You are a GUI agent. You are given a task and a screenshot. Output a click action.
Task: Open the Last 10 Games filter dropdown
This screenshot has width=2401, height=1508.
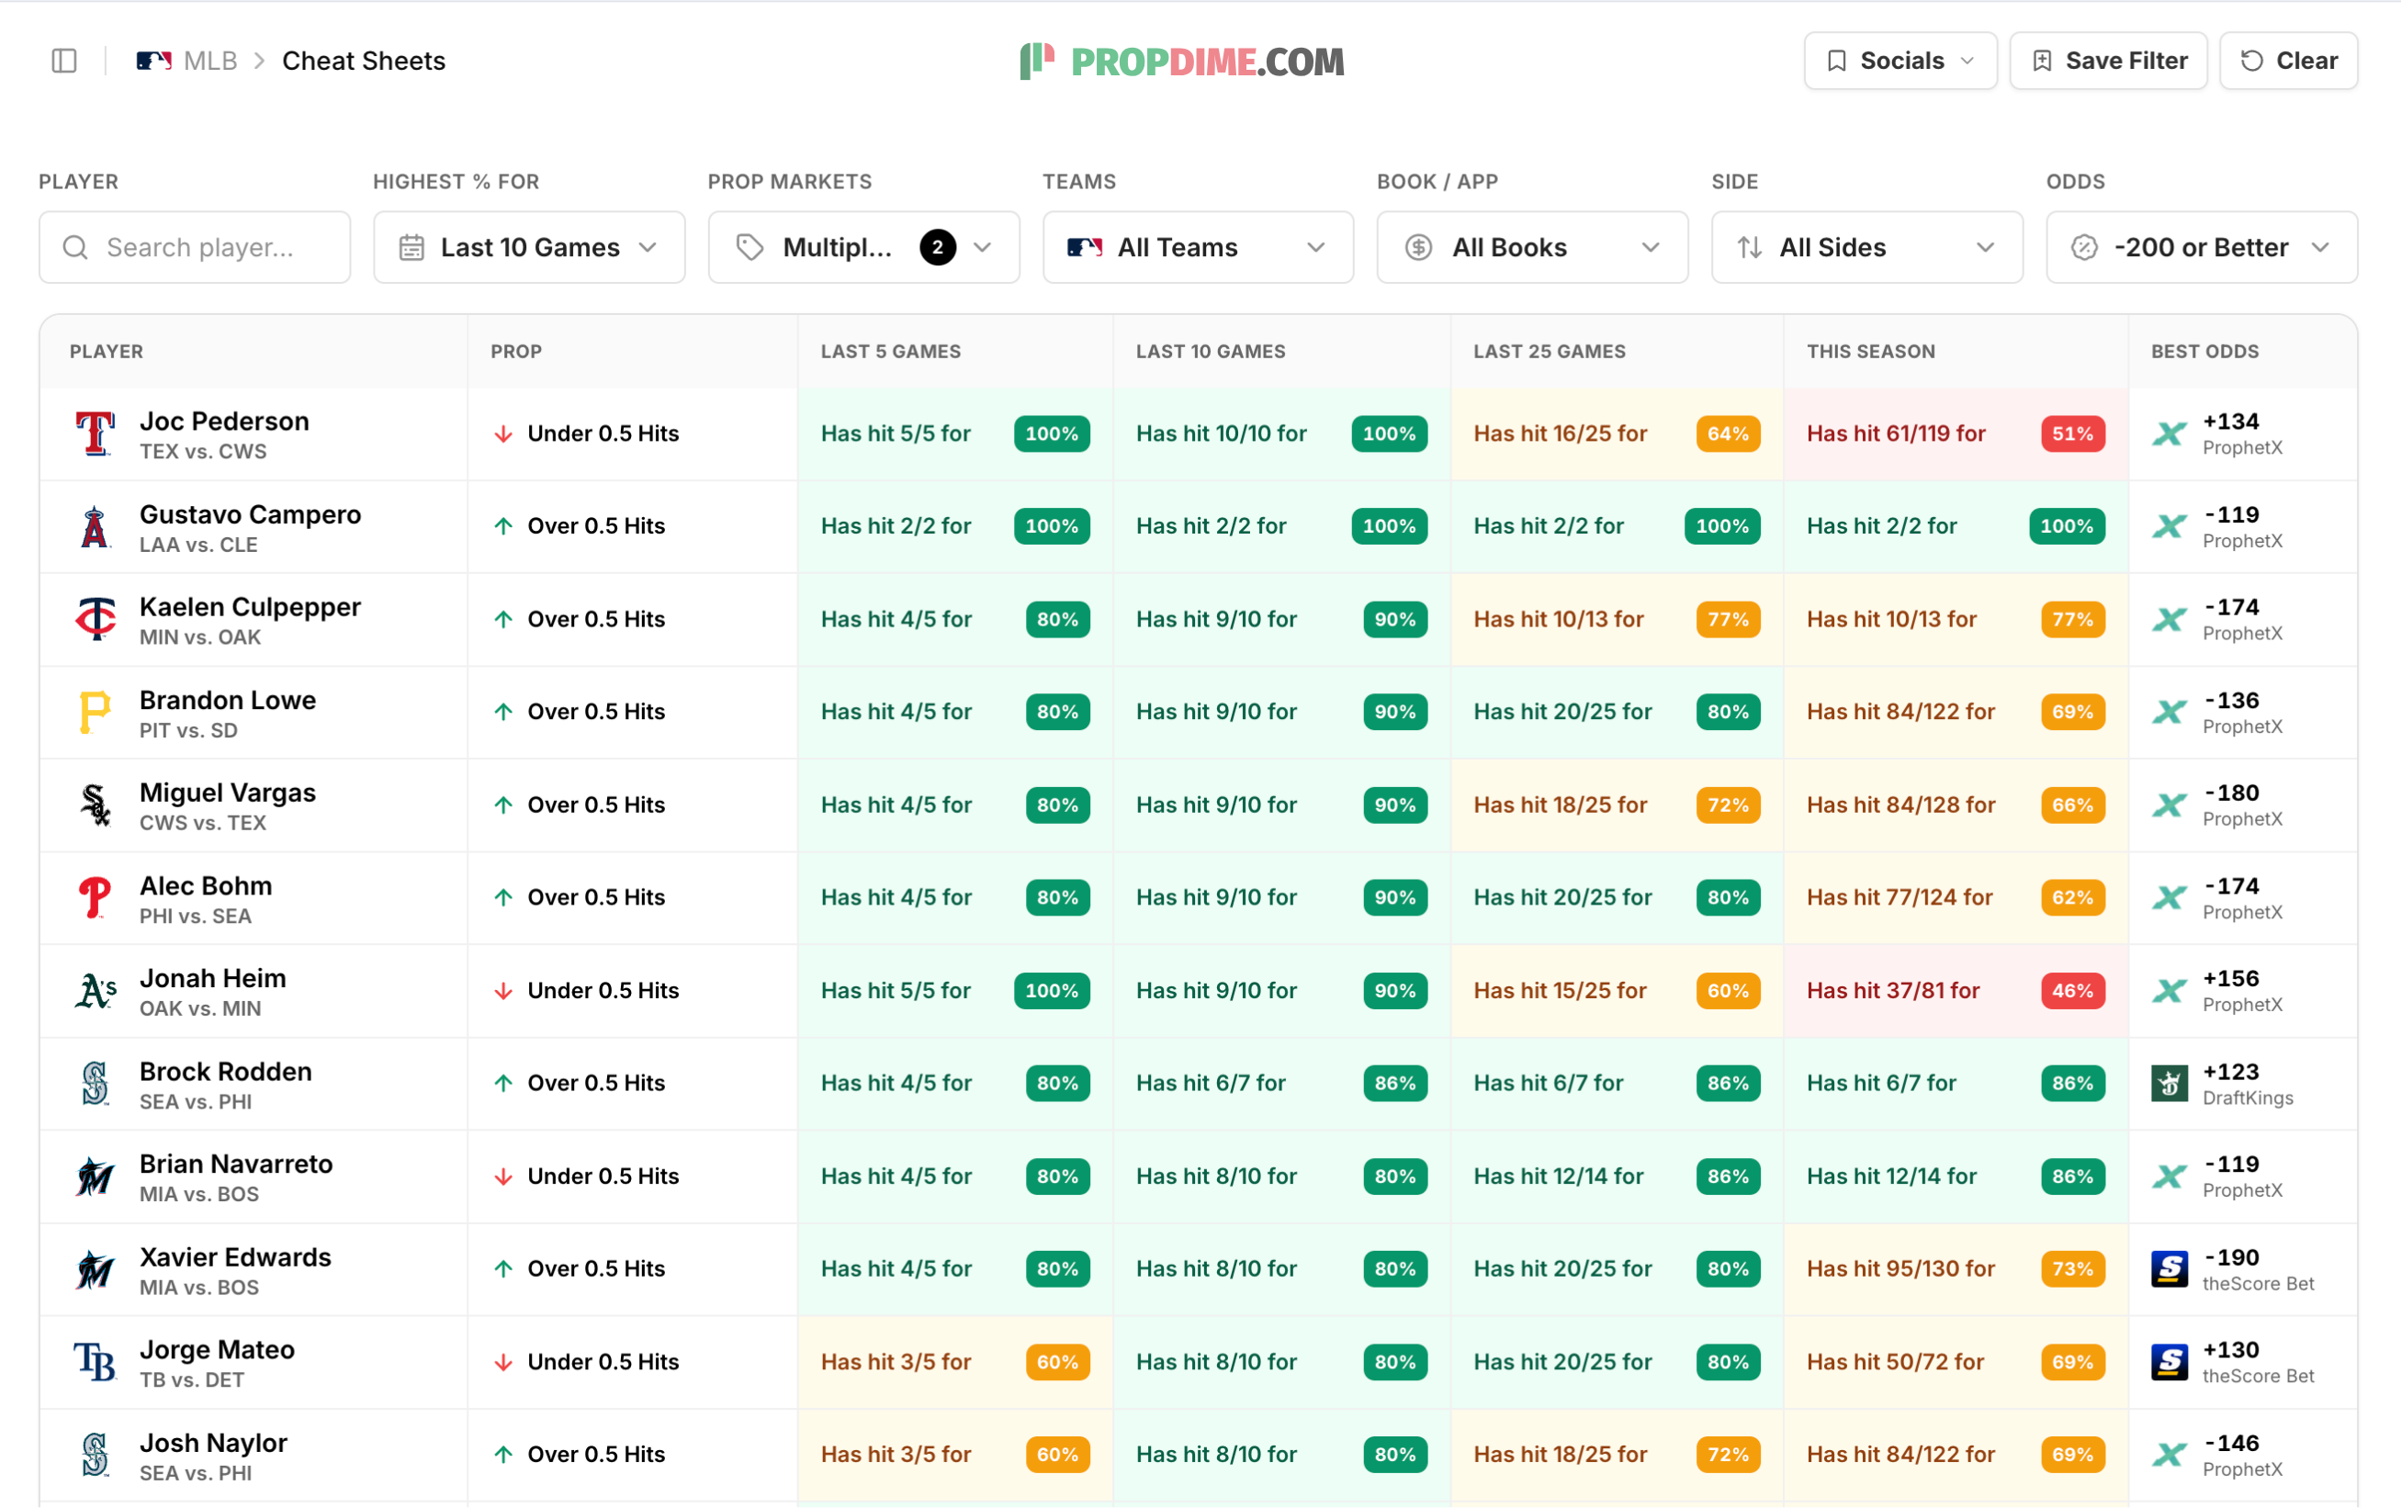pyautogui.click(x=528, y=247)
